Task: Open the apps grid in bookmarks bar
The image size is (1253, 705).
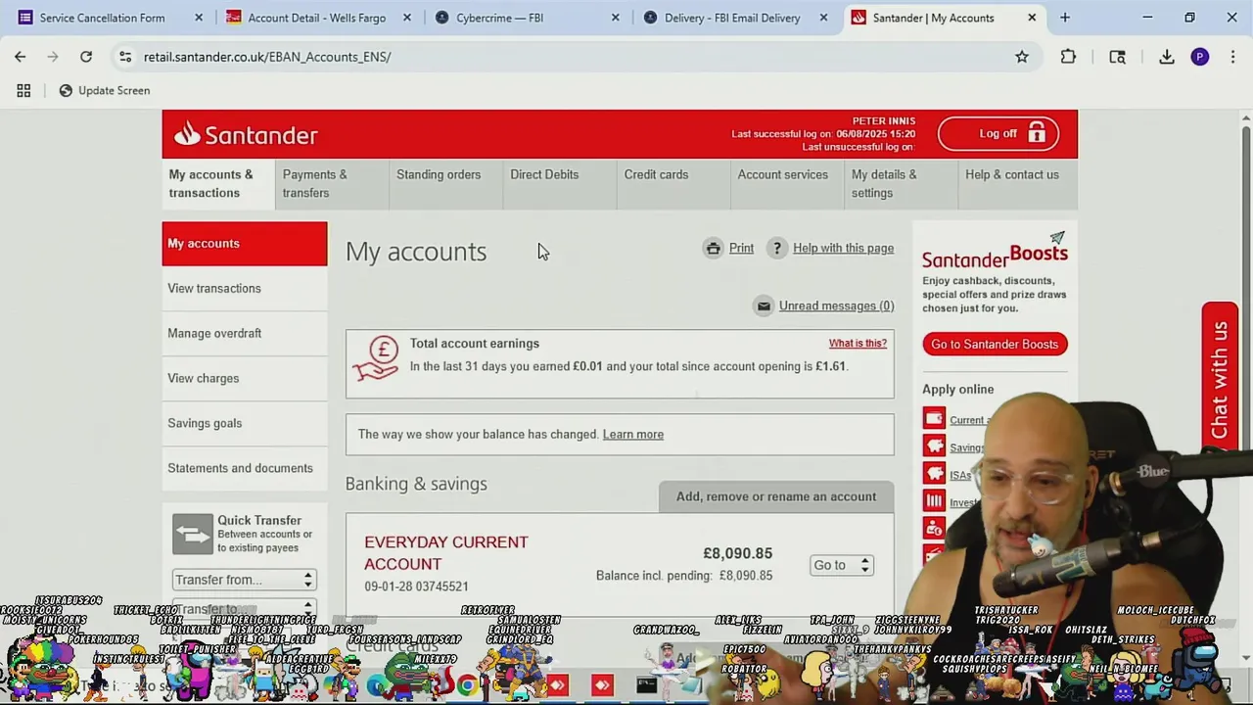Action: (23, 90)
